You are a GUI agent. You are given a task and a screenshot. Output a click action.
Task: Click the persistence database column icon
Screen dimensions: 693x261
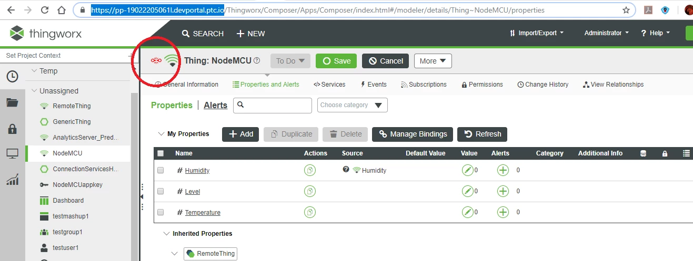tap(643, 153)
